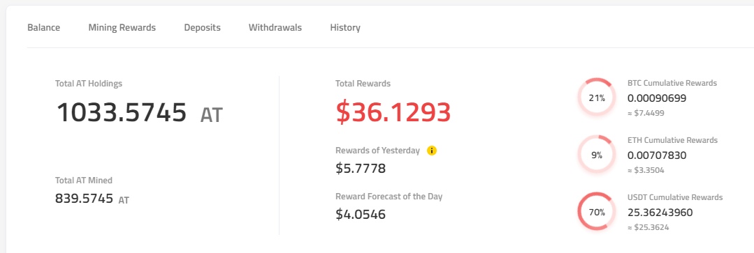Click the ETH 9% circular progress ring

tap(597, 155)
